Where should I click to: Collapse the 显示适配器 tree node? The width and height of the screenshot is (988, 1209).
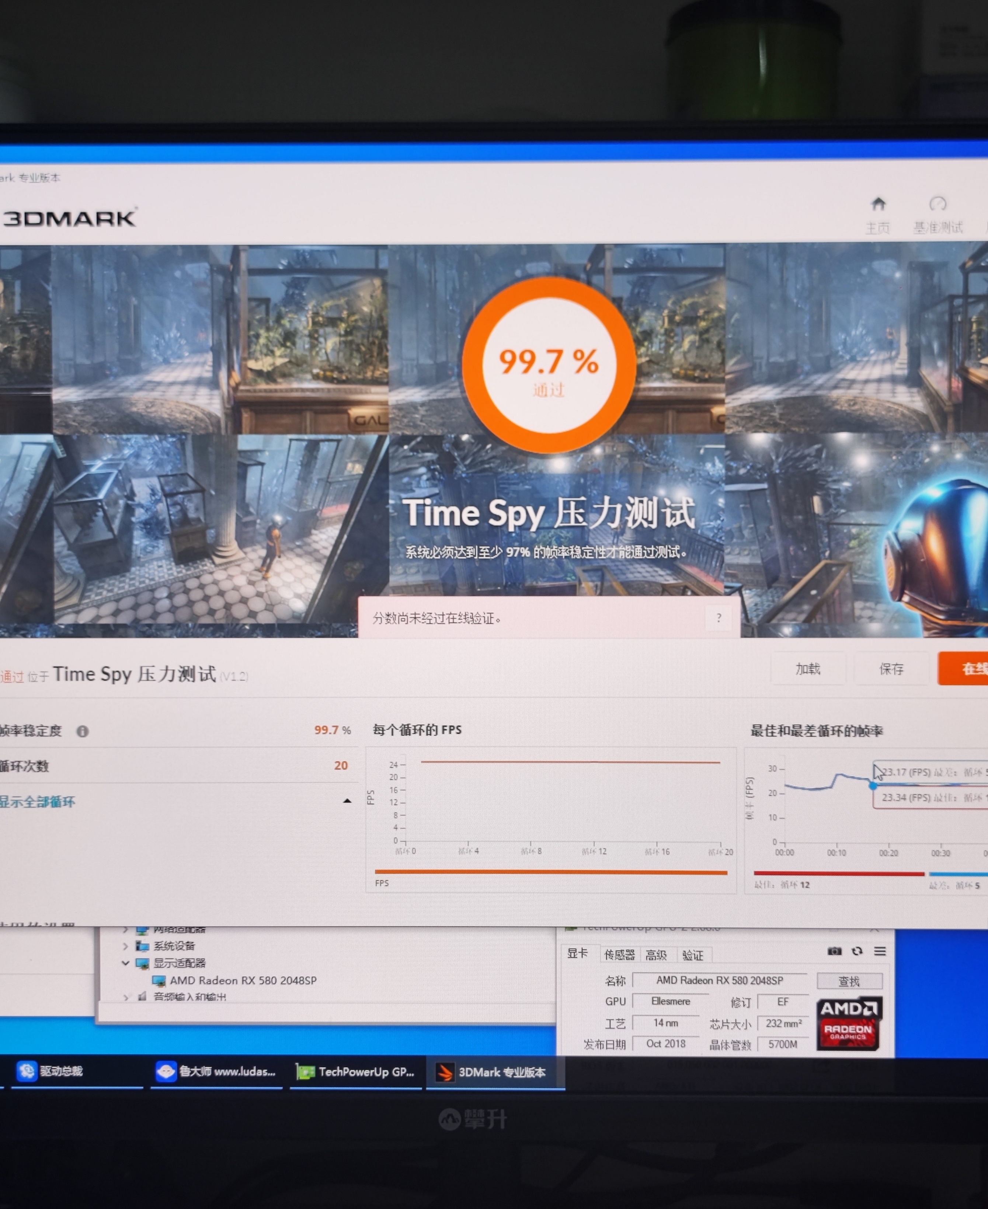126,963
